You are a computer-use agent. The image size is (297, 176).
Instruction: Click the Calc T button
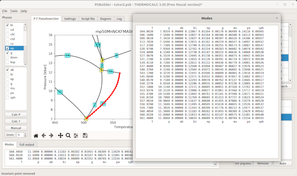click(x=16, y=121)
